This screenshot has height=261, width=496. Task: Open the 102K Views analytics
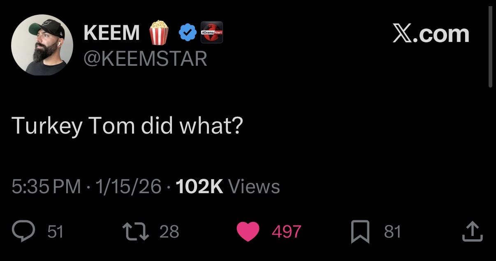(227, 187)
